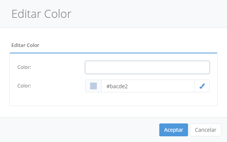
Task: Click the paintbrush addon next to #bacde2
Action: (202, 86)
